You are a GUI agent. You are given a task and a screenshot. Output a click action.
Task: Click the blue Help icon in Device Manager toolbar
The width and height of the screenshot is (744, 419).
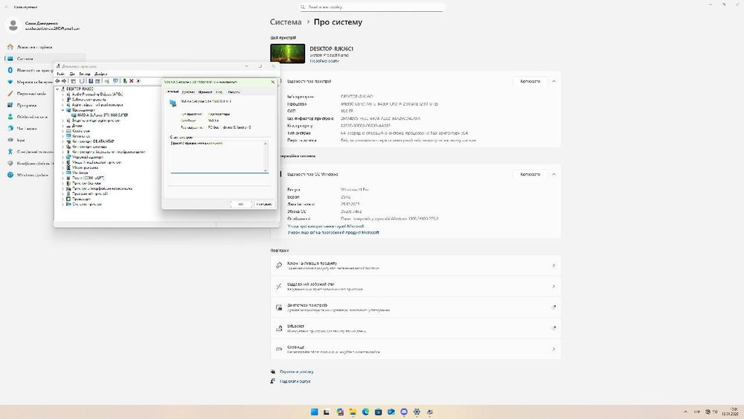click(91, 81)
